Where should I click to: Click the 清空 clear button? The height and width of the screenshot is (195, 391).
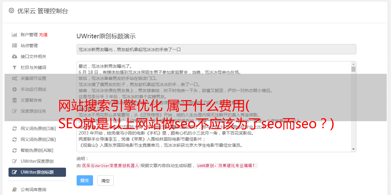tap(106, 180)
